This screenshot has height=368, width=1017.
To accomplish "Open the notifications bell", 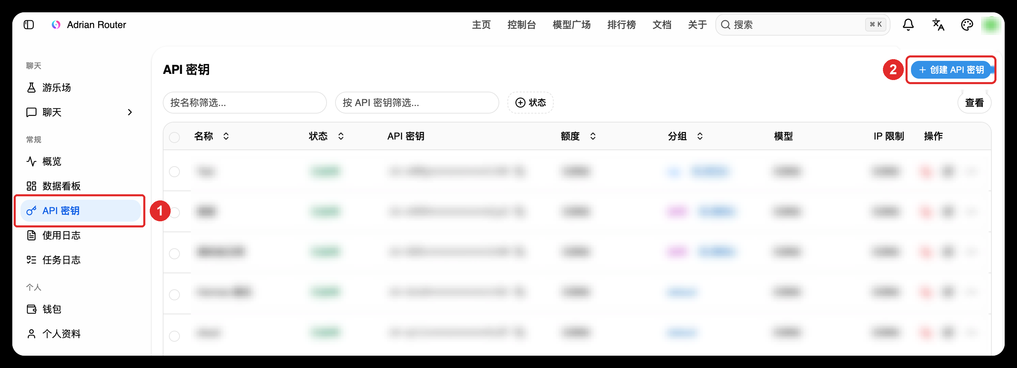I will click(x=908, y=25).
